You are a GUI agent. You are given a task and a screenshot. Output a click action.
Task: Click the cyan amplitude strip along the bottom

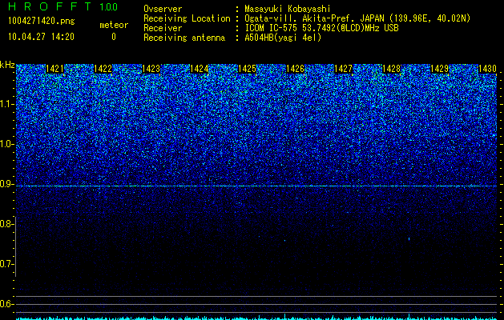256,318
